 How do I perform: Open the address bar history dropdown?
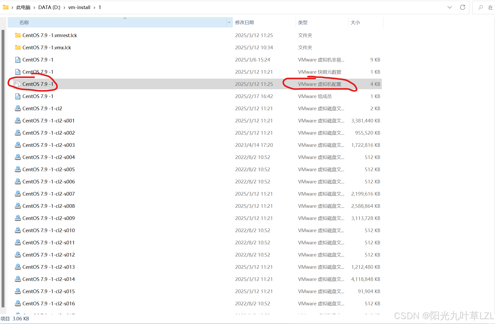pyautogui.click(x=450, y=7)
